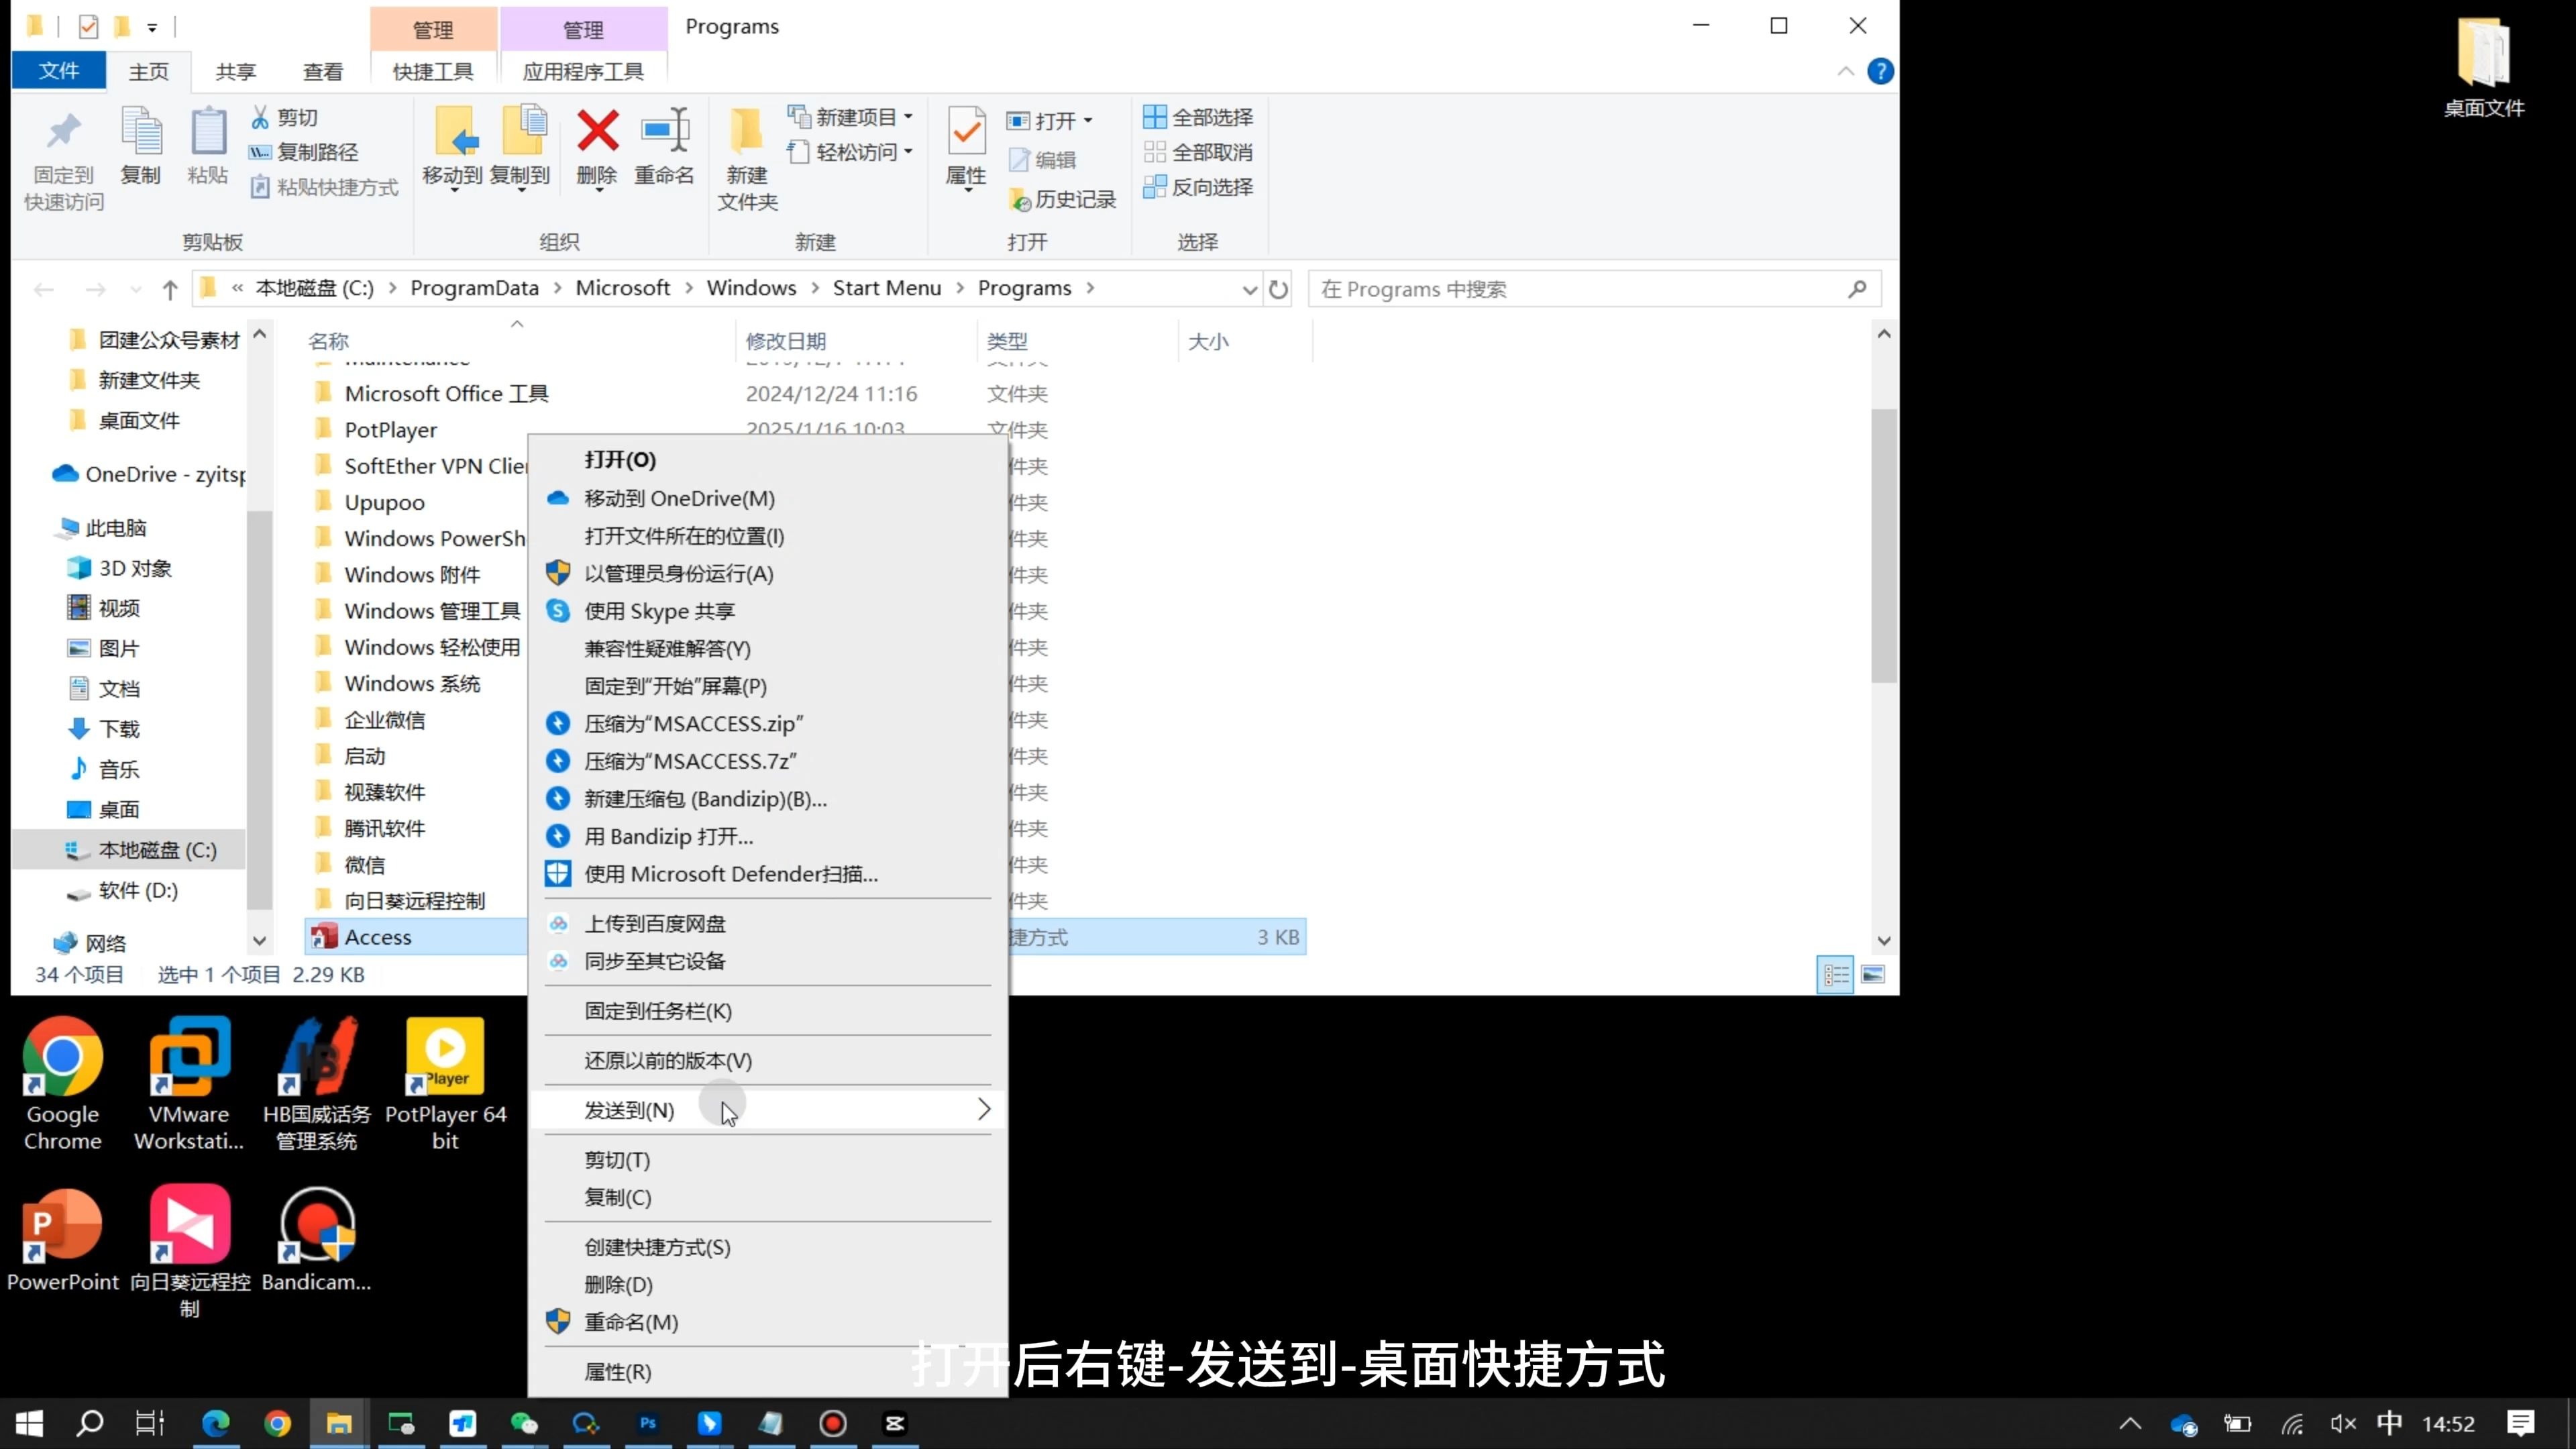The image size is (2576, 1449).
Task: Navigate to Microsoft in the breadcrumb path
Action: pos(623,287)
